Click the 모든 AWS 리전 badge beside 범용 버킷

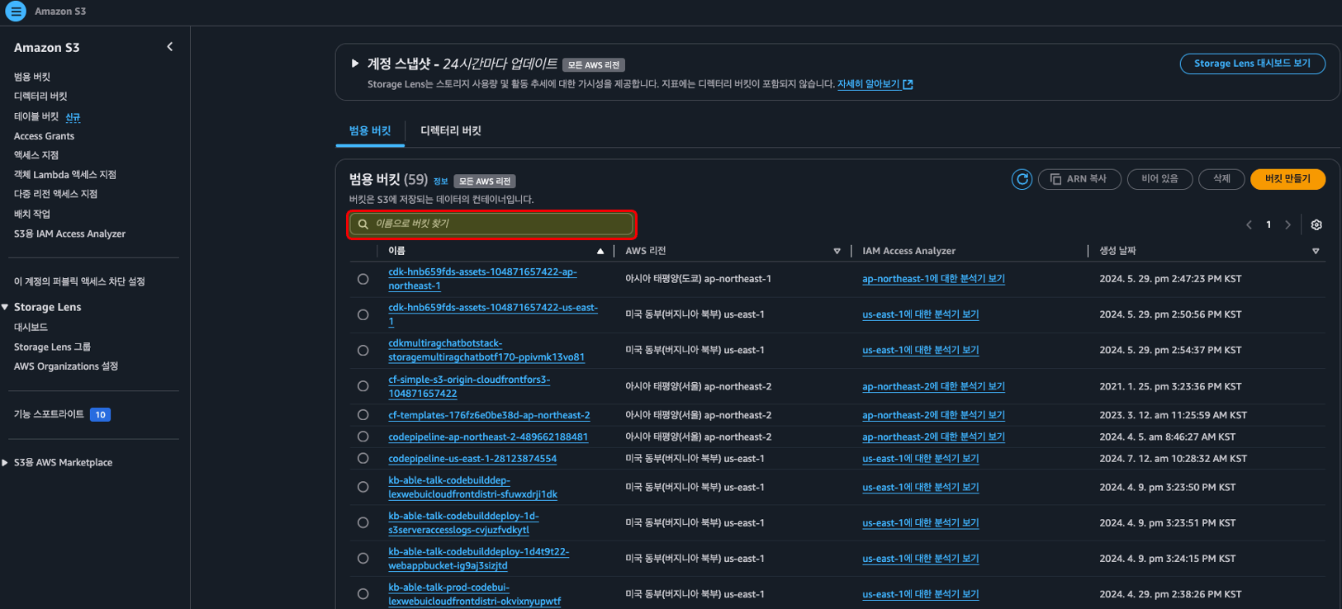click(485, 182)
